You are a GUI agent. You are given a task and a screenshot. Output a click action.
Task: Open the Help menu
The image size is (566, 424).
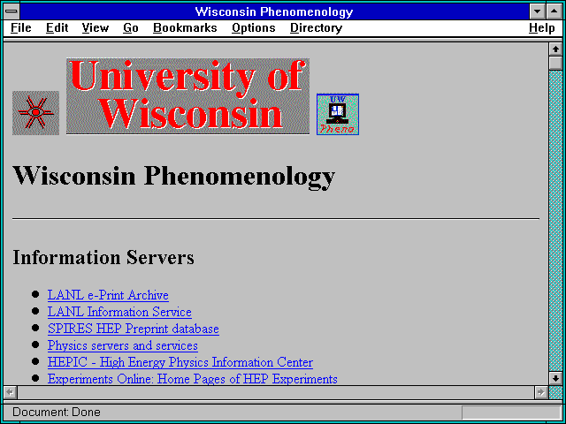(x=542, y=27)
